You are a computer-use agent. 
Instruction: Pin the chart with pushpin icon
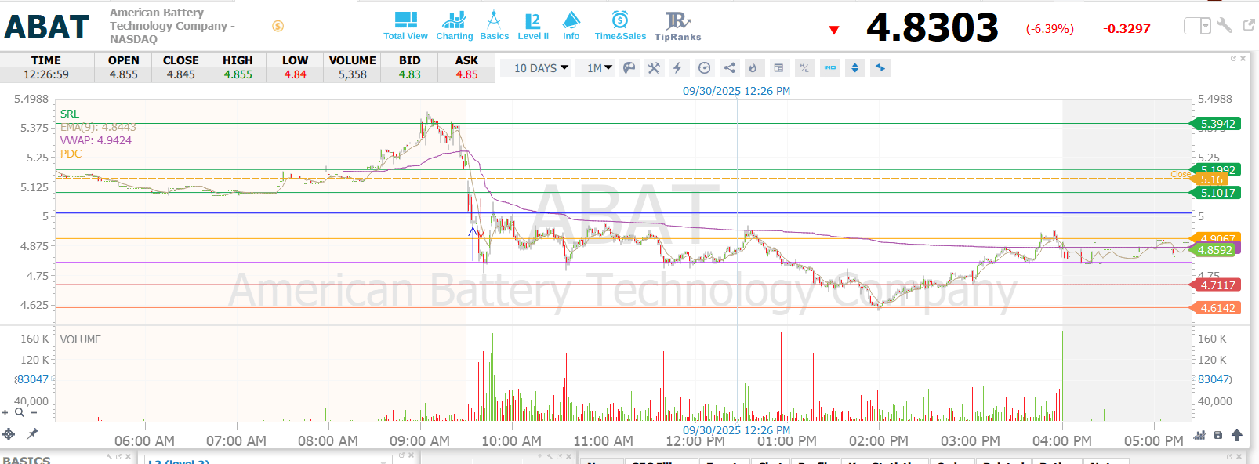[33, 433]
